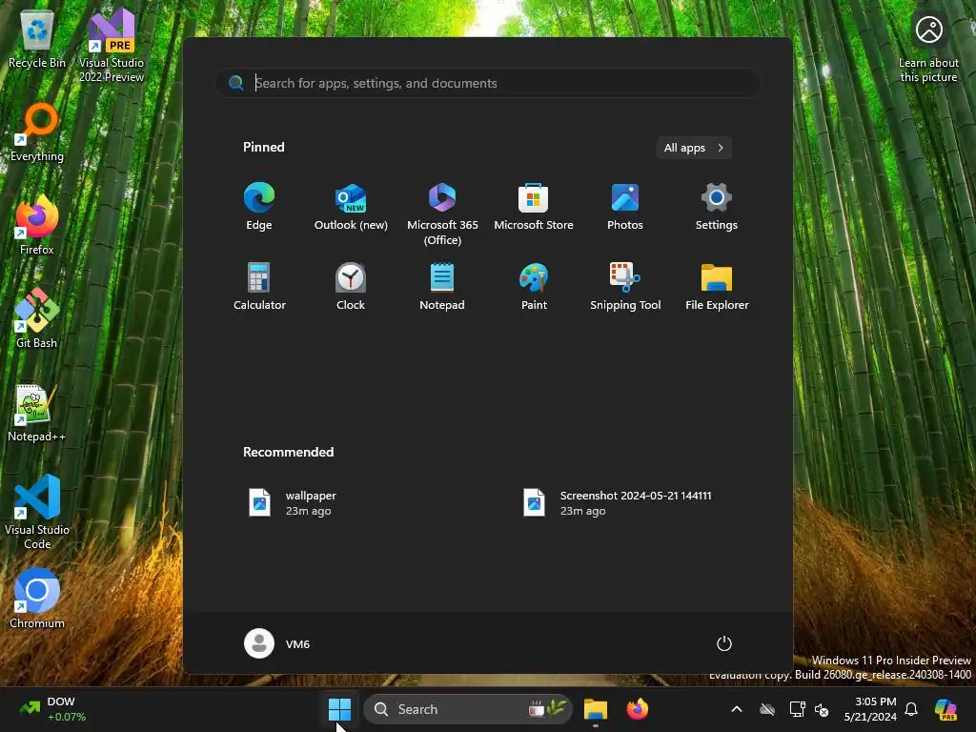Open Copilot preview from taskbar

tap(945, 709)
